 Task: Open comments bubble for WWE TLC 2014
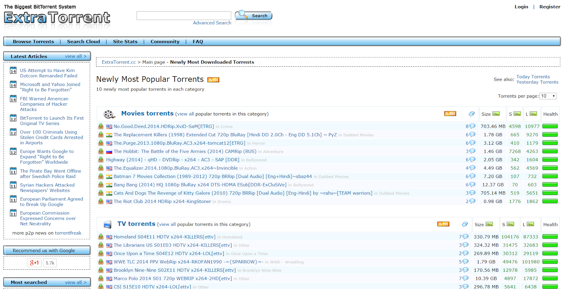pos(465,262)
